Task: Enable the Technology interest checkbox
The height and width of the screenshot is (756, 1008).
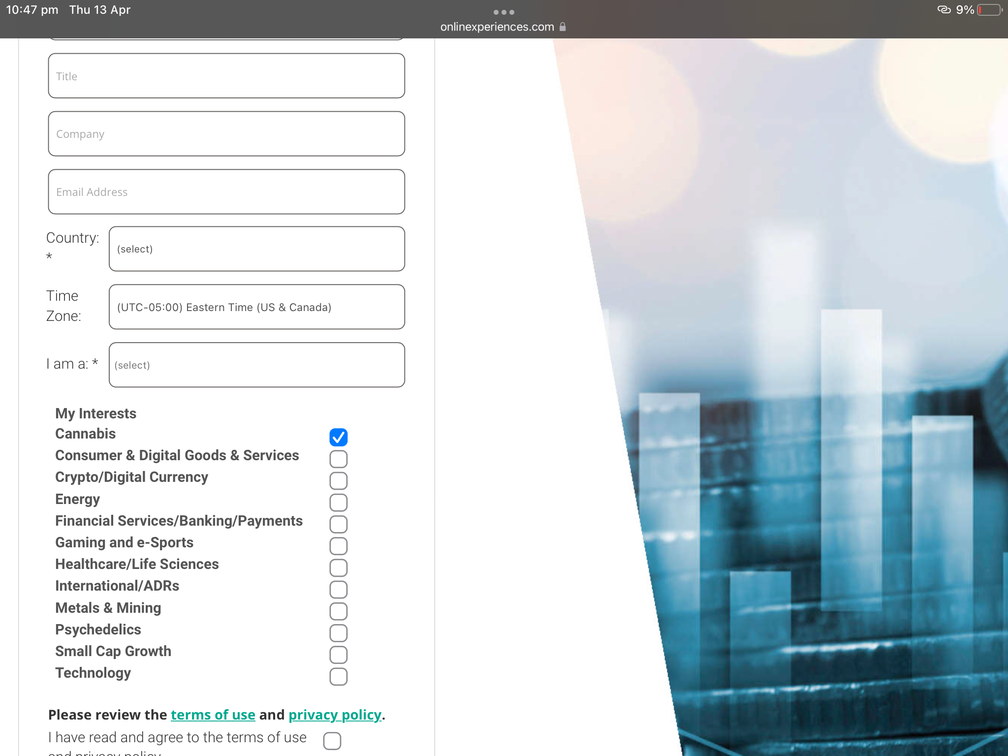Action: point(338,676)
